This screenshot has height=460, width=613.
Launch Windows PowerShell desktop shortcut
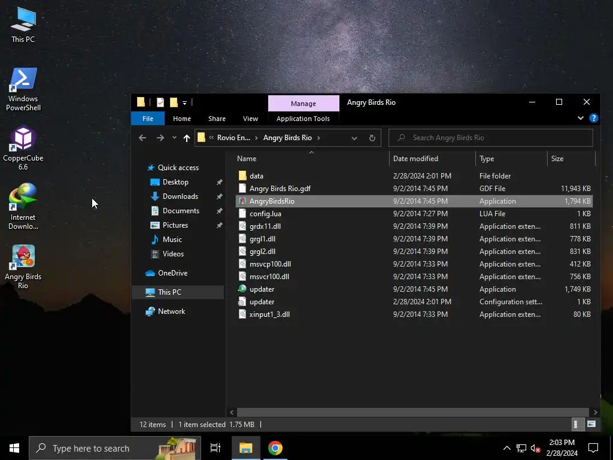coord(23,89)
